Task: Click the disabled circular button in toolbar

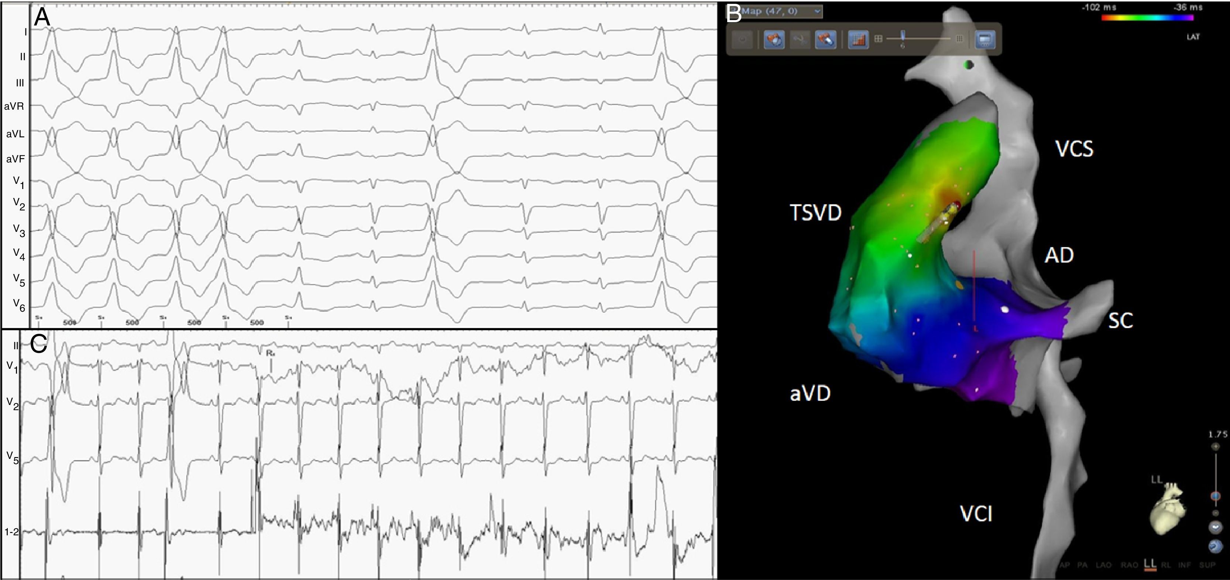Action: pyautogui.click(x=742, y=39)
